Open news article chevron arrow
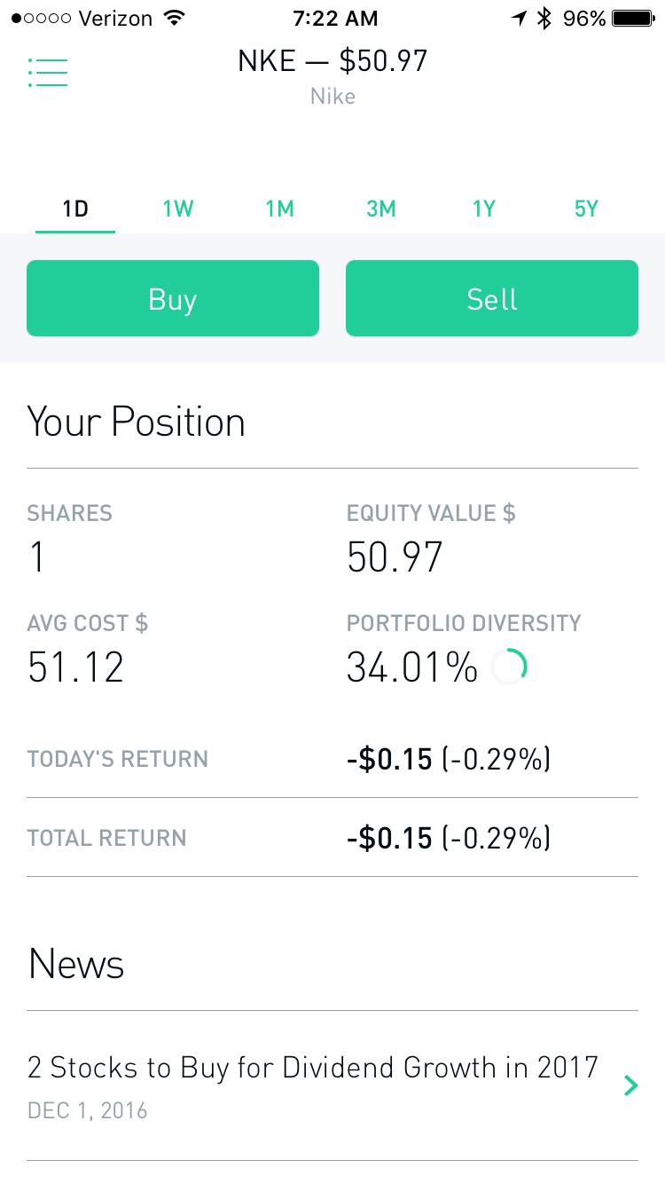 pos(630,1085)
